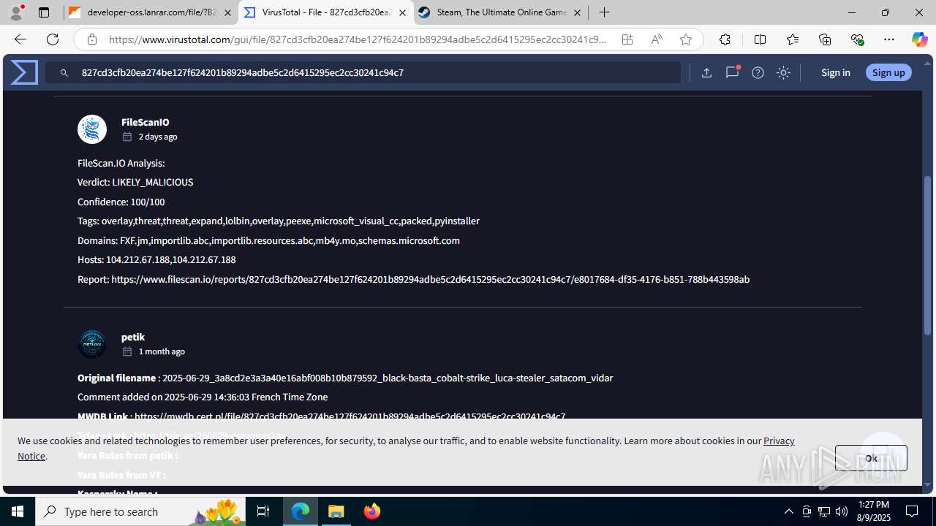Open the Action Center notifications
This screenshot has width=936, height=526.
[x=912, y=511]
